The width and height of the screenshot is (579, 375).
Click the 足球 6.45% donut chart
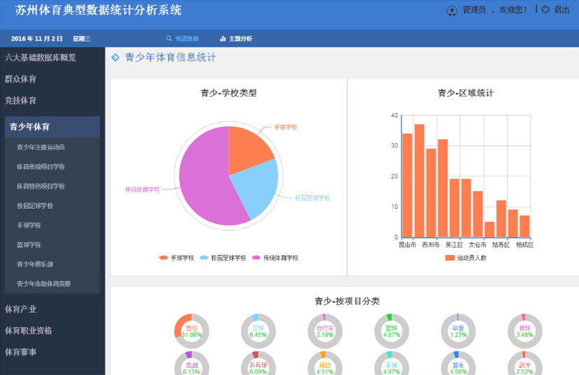(258, 331)
